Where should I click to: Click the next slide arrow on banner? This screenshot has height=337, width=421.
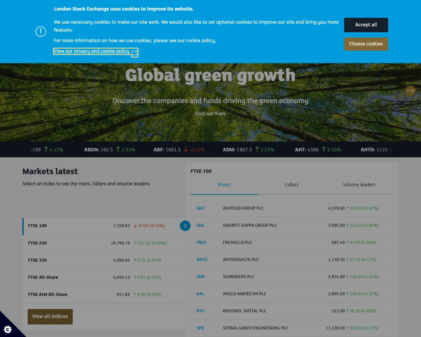410,91
